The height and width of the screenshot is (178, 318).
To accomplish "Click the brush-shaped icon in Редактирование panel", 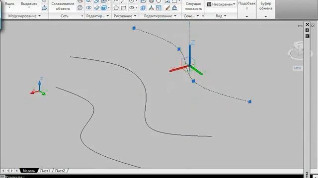I will click(167, 8).
